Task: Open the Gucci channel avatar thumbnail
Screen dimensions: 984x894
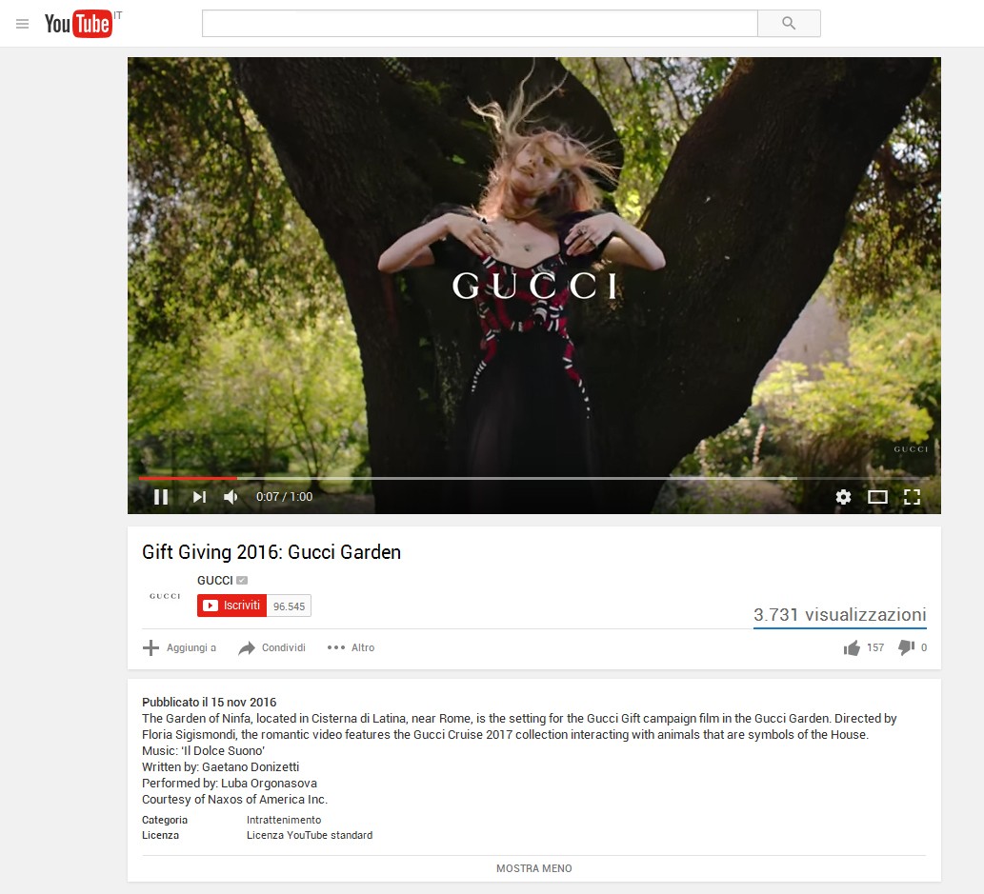Action: pos(165,596)
